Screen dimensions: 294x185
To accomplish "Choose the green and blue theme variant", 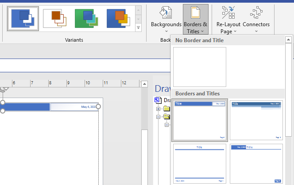I will (87, 19).
